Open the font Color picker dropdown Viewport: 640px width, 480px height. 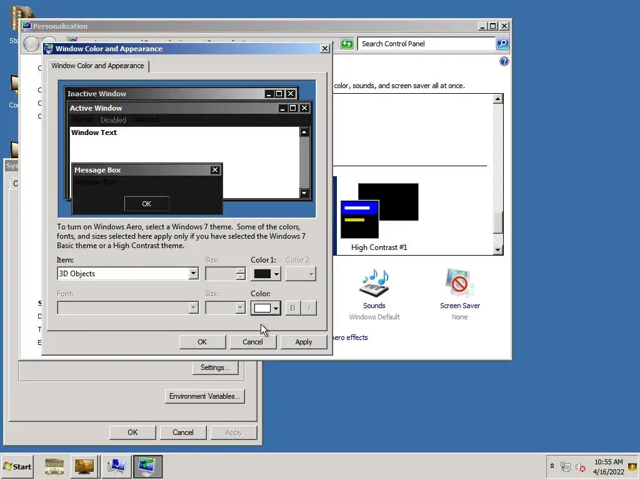point(266,308)
